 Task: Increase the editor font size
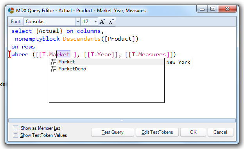[x=102, y=22]
